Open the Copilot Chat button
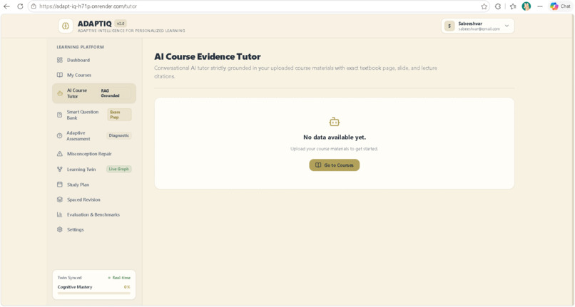Screen dimensions: 575x307 click(x=560, y=6)
